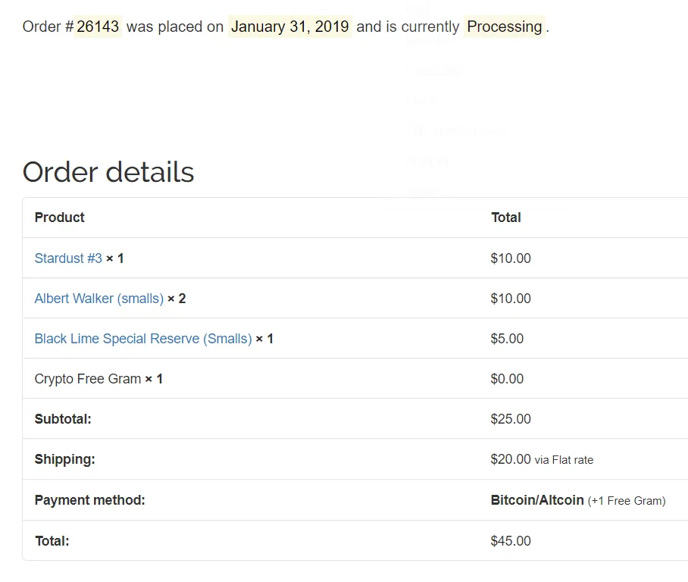Image resolution: width=688 pixels, height=582 pixels.
Task: Open the Albert Walker (smalls) product link
Action: pyautogui.click(x=99, y=299)
